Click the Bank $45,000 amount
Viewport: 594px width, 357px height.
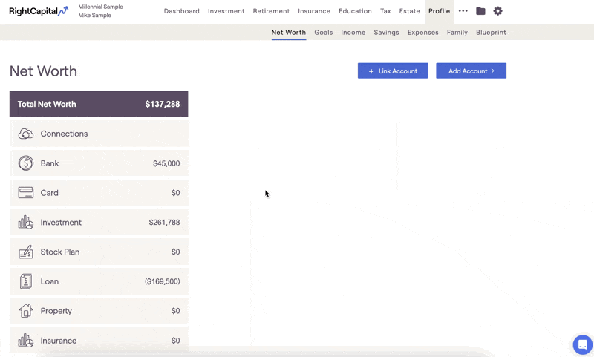coord(166,163)
